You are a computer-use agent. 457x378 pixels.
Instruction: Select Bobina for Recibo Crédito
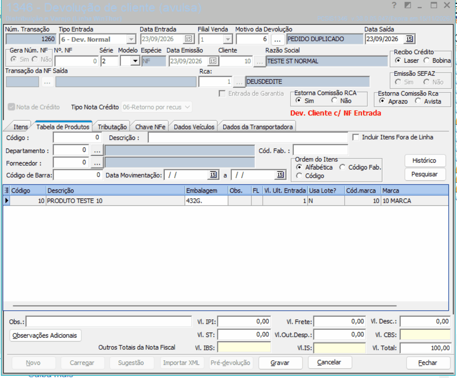[x=427, y=60]
